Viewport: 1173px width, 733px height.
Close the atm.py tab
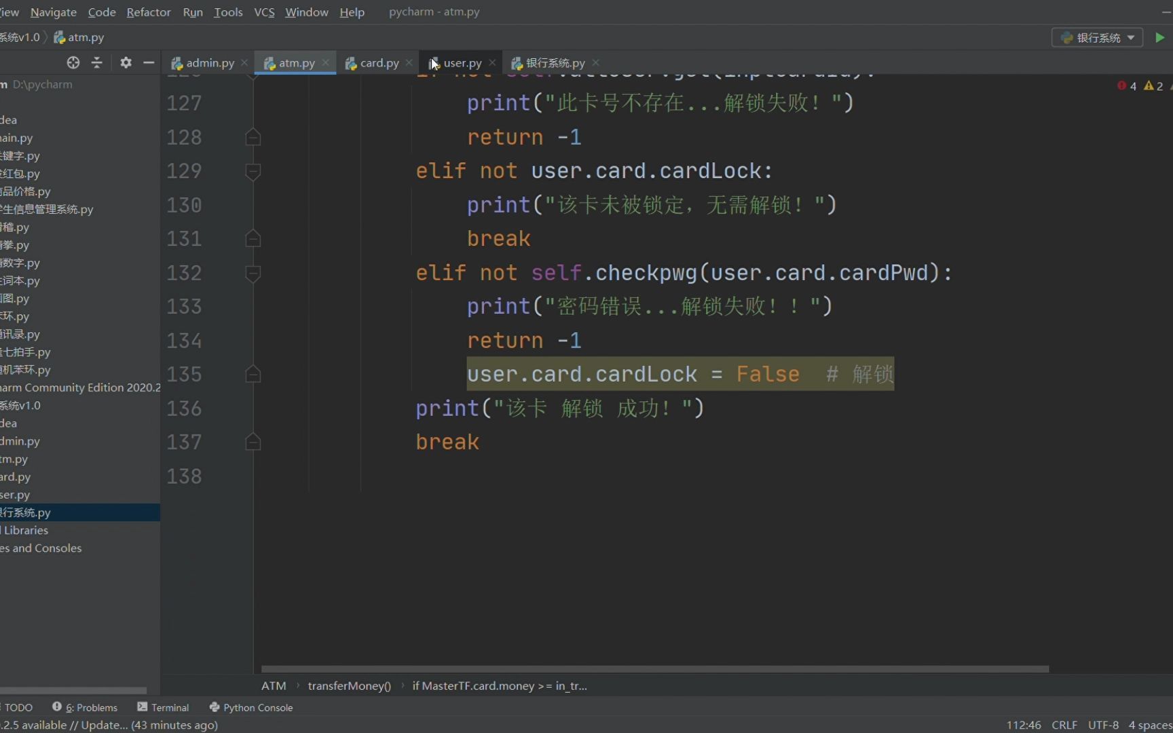[x=325, y=62]
